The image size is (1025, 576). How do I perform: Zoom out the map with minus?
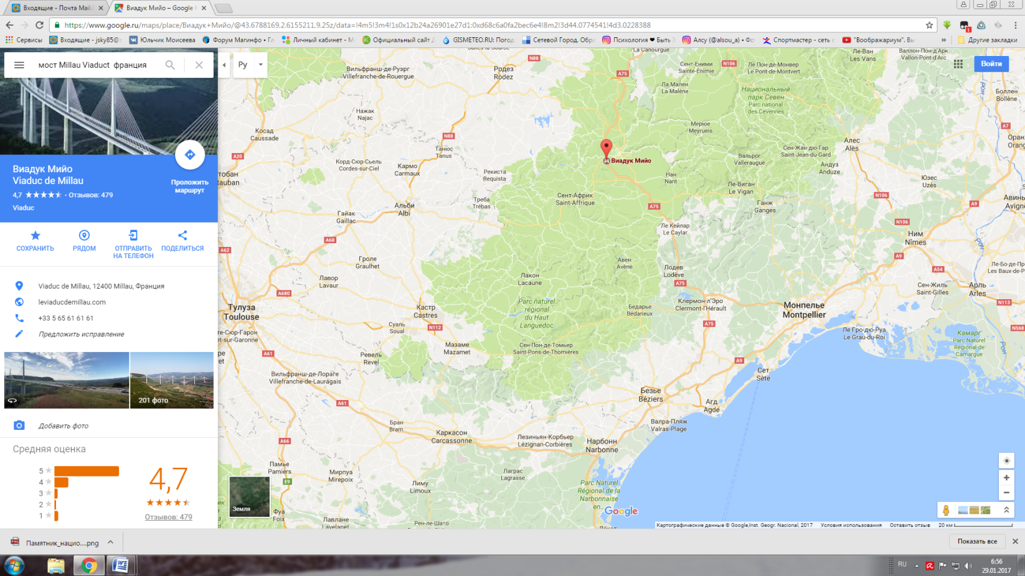(1006, 493)
